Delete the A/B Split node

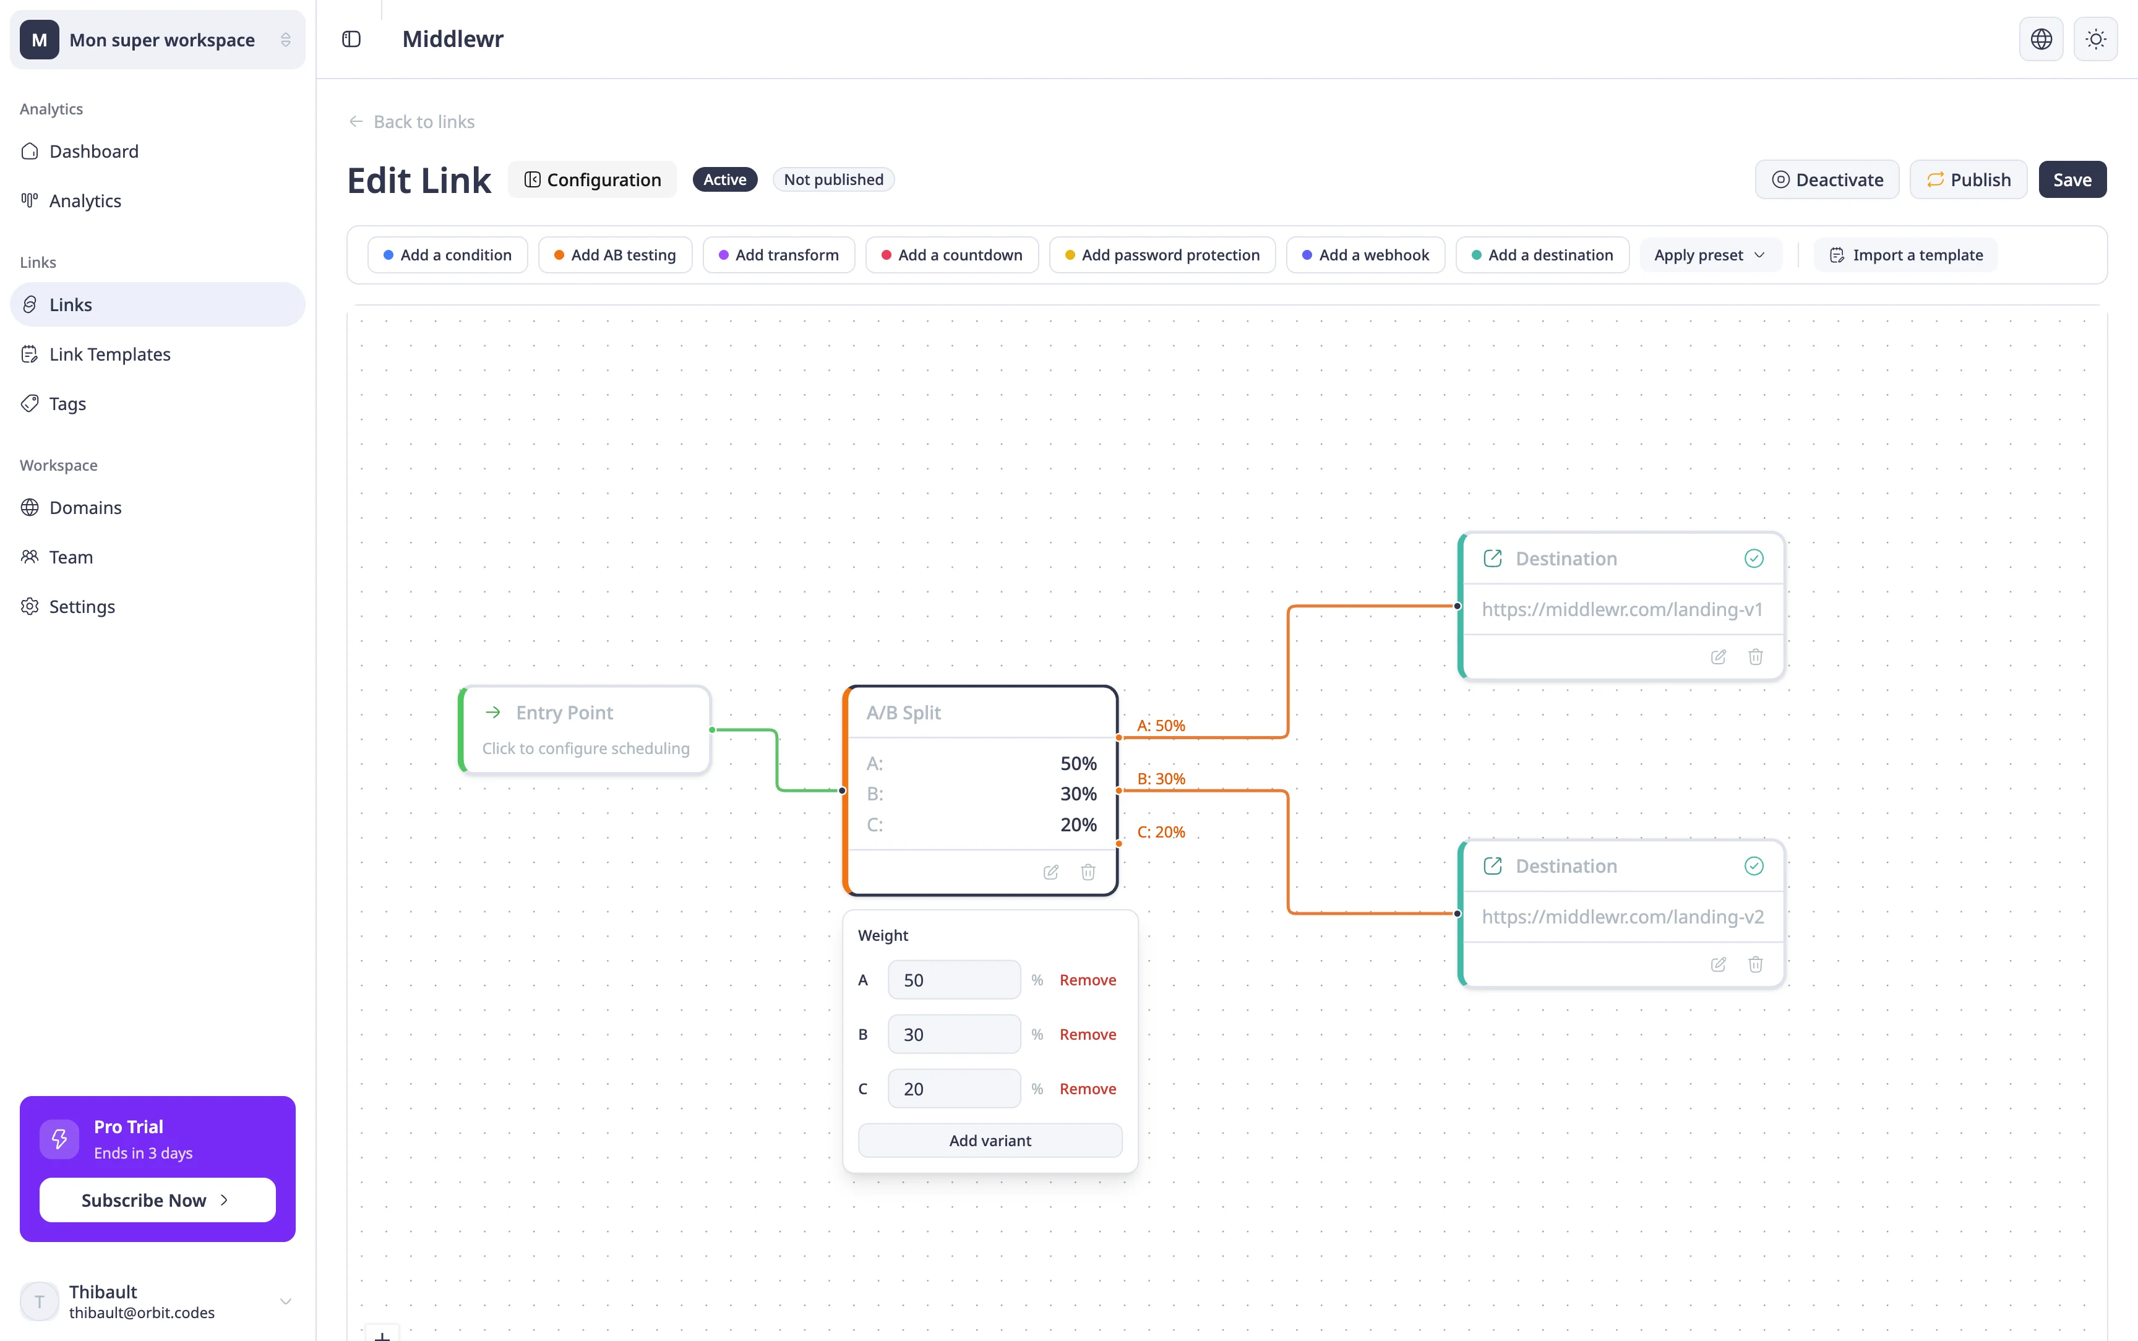tap(1088, 872)
